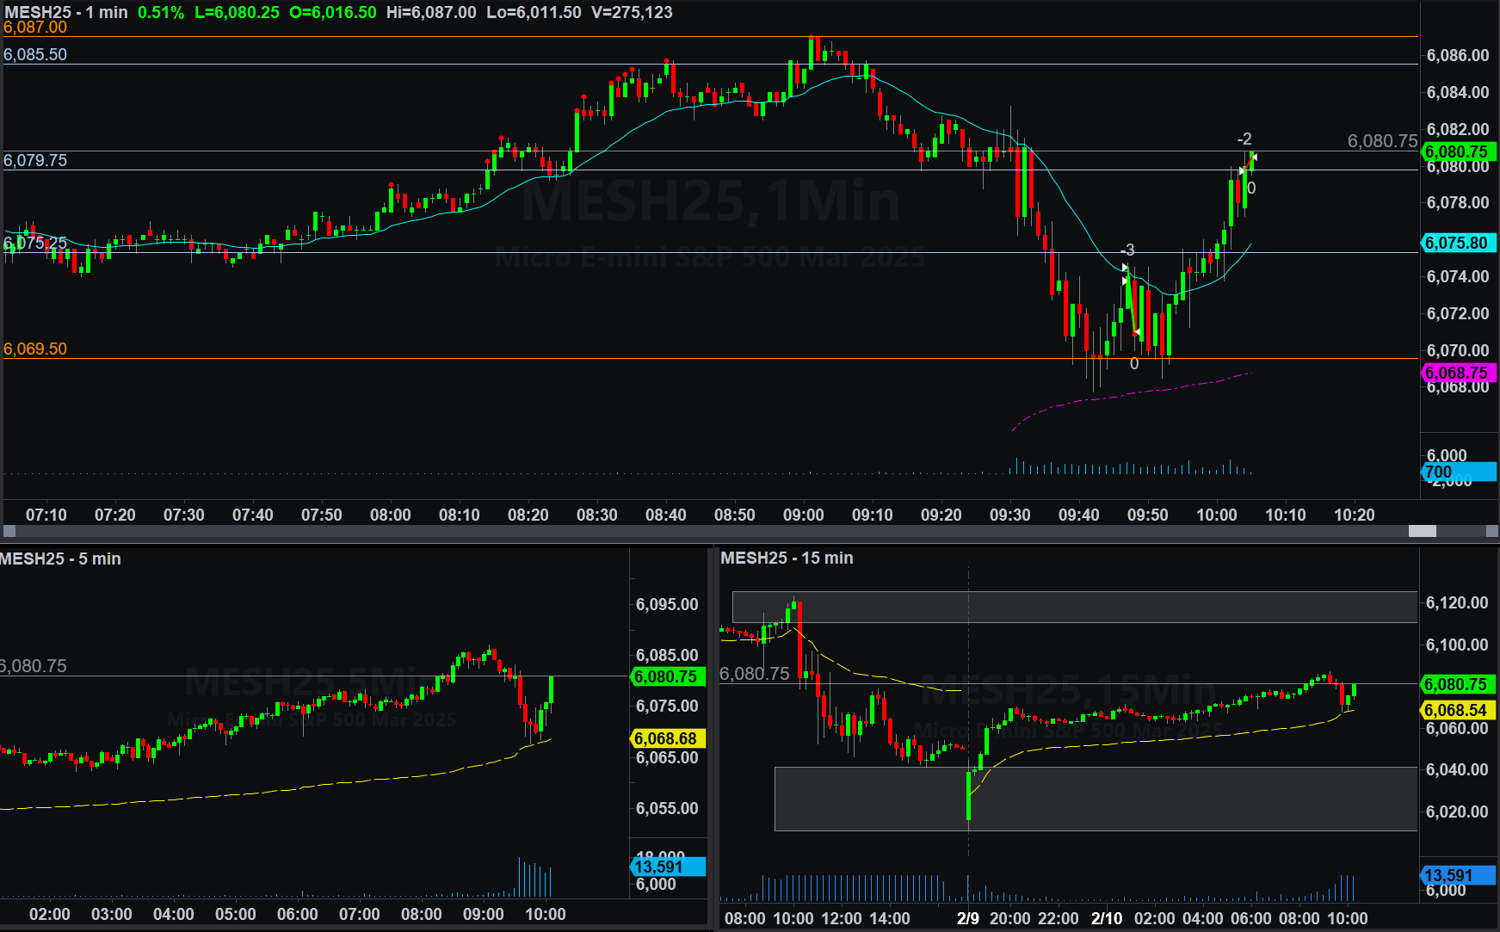1500x932 pixels.
Task: Select cyan 6,075.80 moving average price tag
Action: click(x=1459, y=243)
